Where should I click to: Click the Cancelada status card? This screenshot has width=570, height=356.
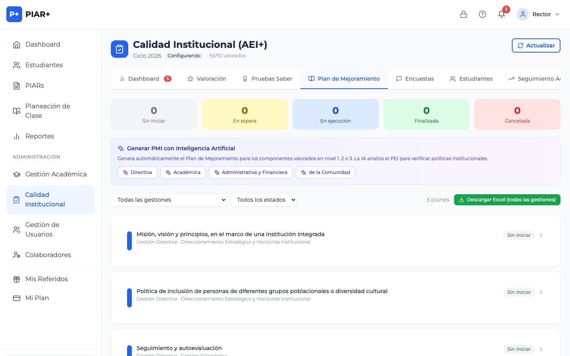[x=517, y=114]
